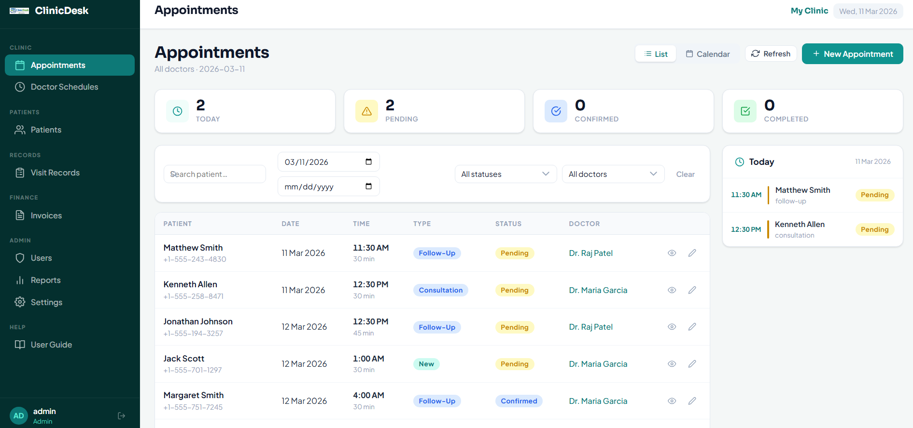
Task: Click the logout icon beside admin
Action: click(x=121, y=415)
